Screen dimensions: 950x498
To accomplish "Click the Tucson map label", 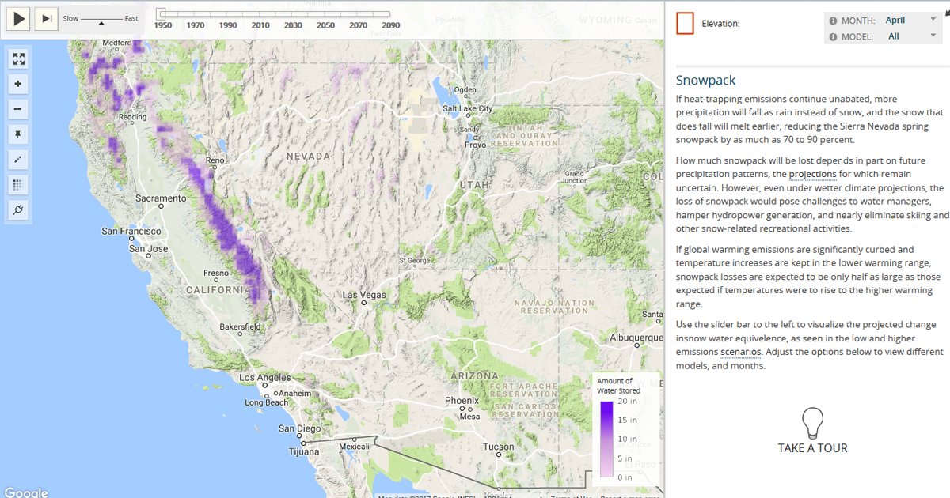I will click(x=499, y=447).
